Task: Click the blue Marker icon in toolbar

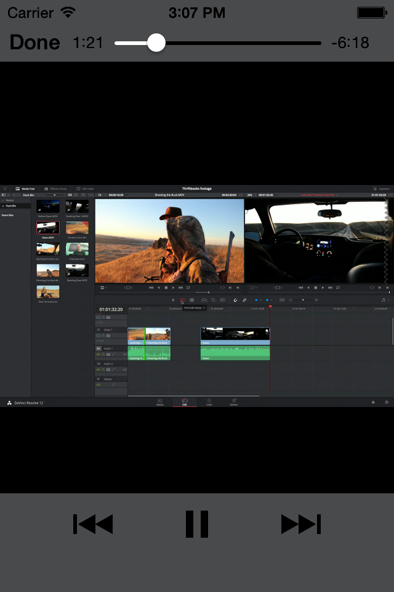Action: click(x=267, y=300)
